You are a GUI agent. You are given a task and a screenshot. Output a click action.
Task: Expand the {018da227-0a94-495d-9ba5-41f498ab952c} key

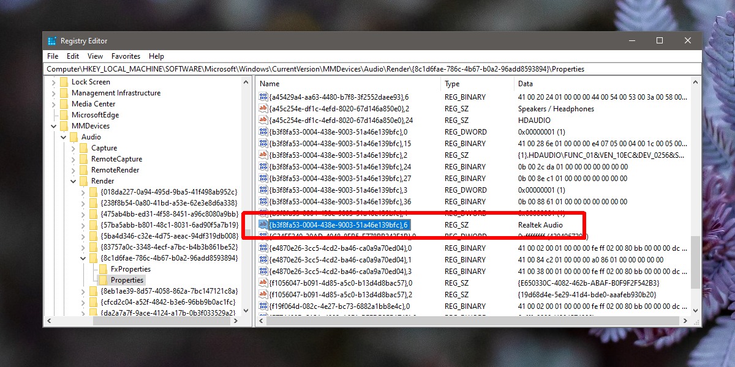83,192
